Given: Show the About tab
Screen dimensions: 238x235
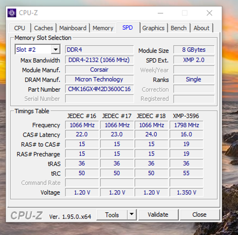Looking at the screenshot, I should (x=201, y=28).
